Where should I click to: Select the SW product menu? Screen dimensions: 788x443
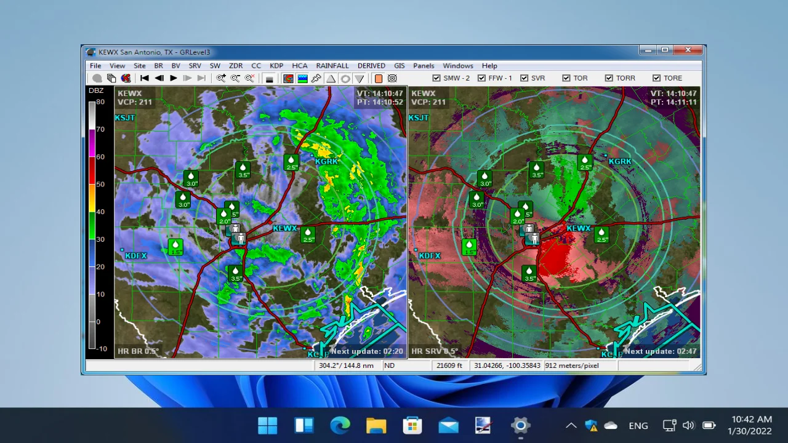tap(215, 65)
